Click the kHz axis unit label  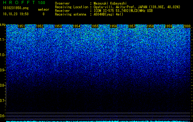(x=3, y=25)
